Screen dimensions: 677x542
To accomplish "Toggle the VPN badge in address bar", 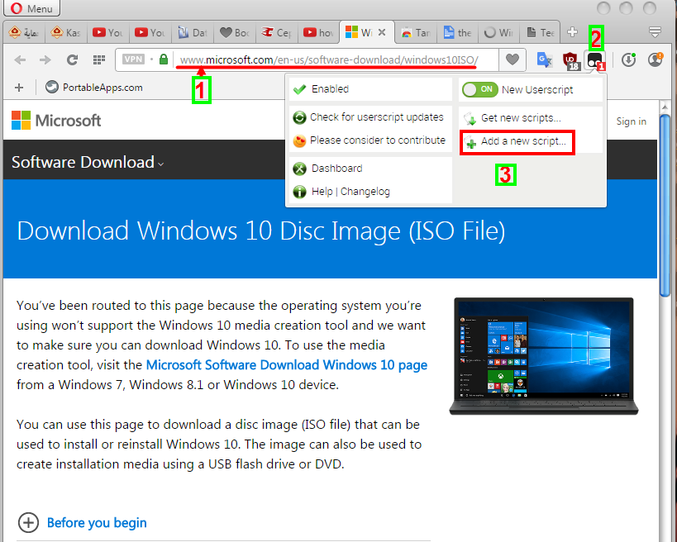I will click(133, 59).
